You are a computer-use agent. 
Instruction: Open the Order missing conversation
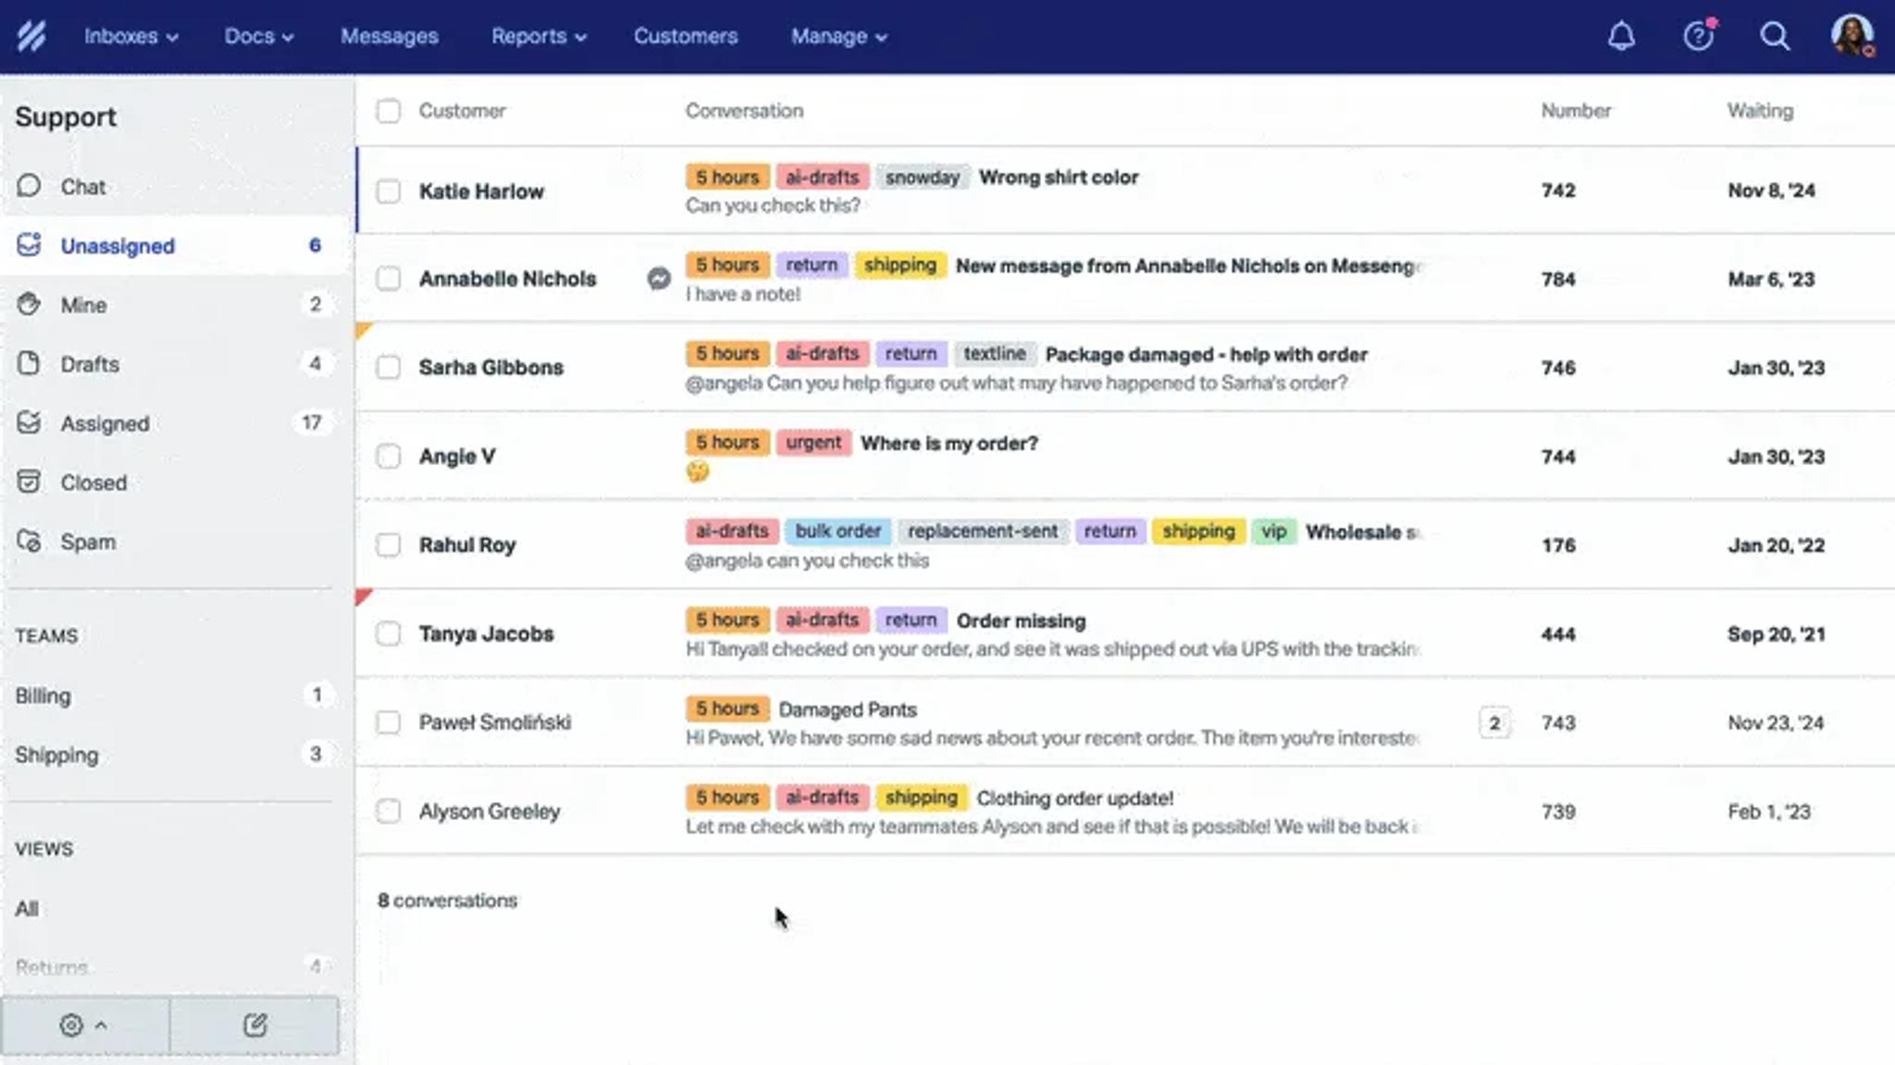(1021, 620)
